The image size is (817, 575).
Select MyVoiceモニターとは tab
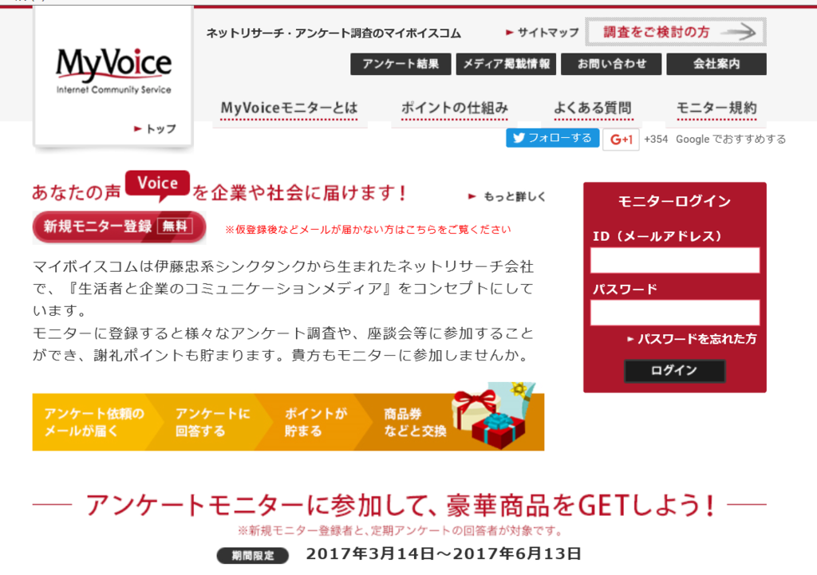click(x=289, y=108)
